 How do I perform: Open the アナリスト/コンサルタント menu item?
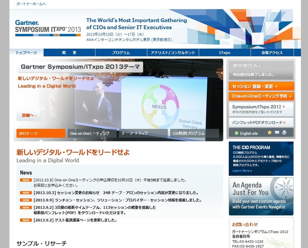point(173,52)
